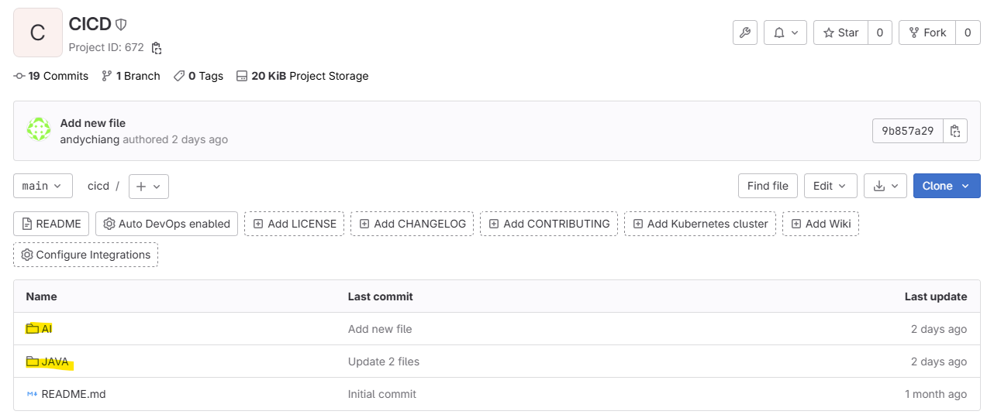Image resolution: width=994 pixels, height=418 pixels.
Task: Click Auto DevOps enabled button
Action: point(167,224)
